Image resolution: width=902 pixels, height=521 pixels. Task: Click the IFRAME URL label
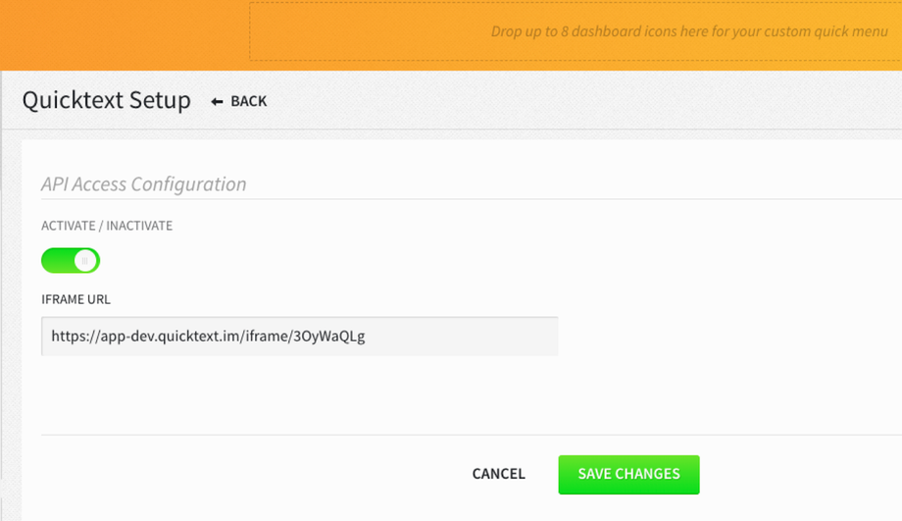coord(75,299)
